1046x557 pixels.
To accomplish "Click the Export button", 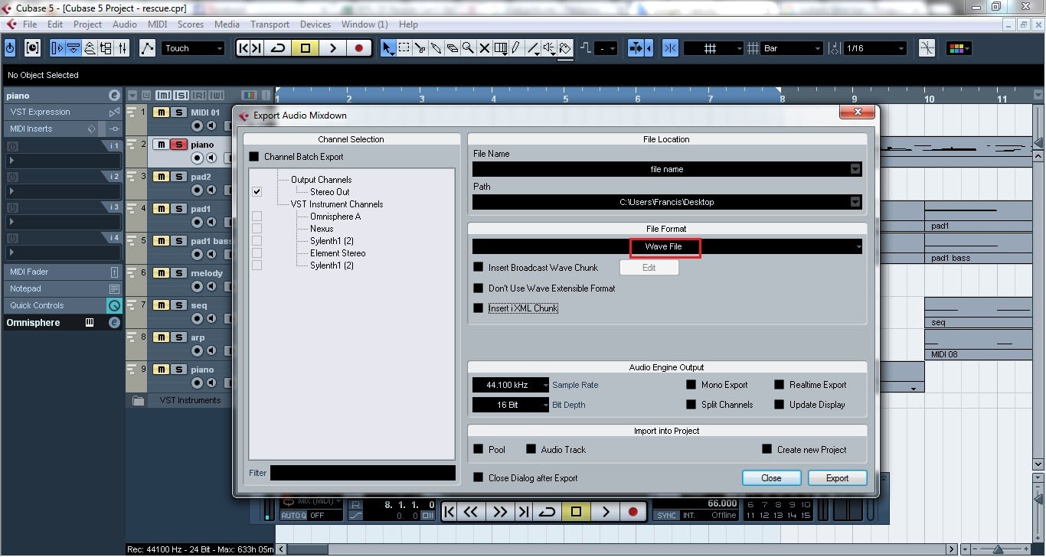I will click(837, 477).
